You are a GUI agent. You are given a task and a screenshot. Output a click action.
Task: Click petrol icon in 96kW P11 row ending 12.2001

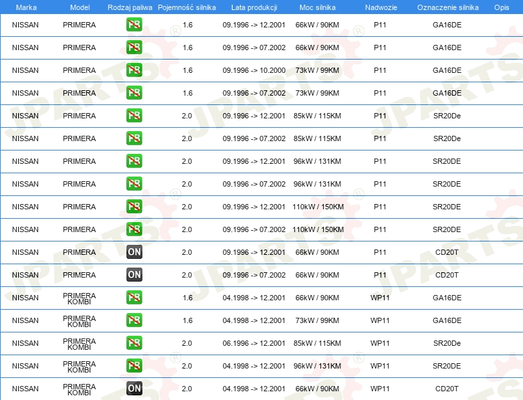point(134,161)
